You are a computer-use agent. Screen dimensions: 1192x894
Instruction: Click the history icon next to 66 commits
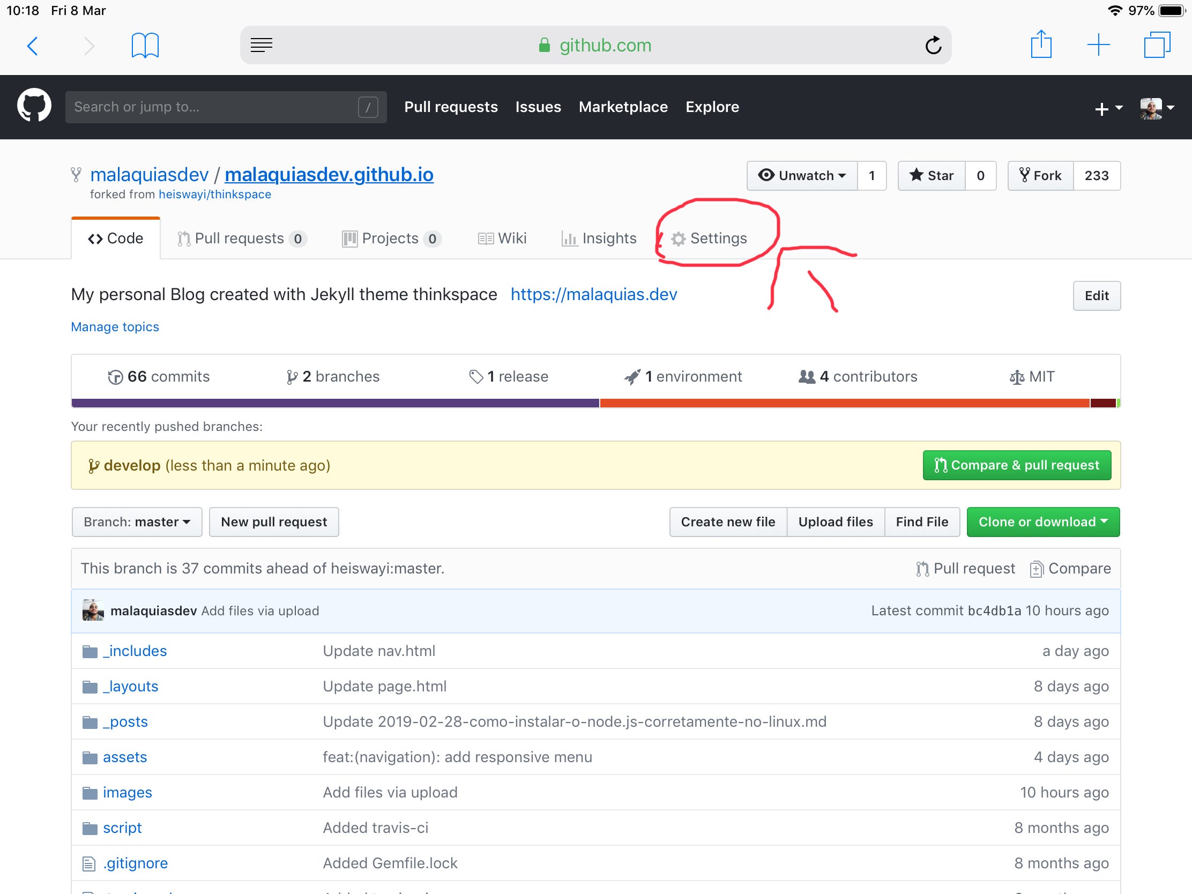(x=115, y=377)
